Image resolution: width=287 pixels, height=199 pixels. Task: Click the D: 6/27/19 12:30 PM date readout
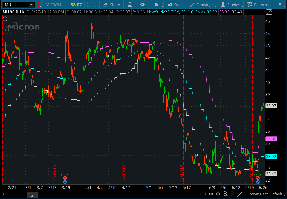[x=45, y=12]
